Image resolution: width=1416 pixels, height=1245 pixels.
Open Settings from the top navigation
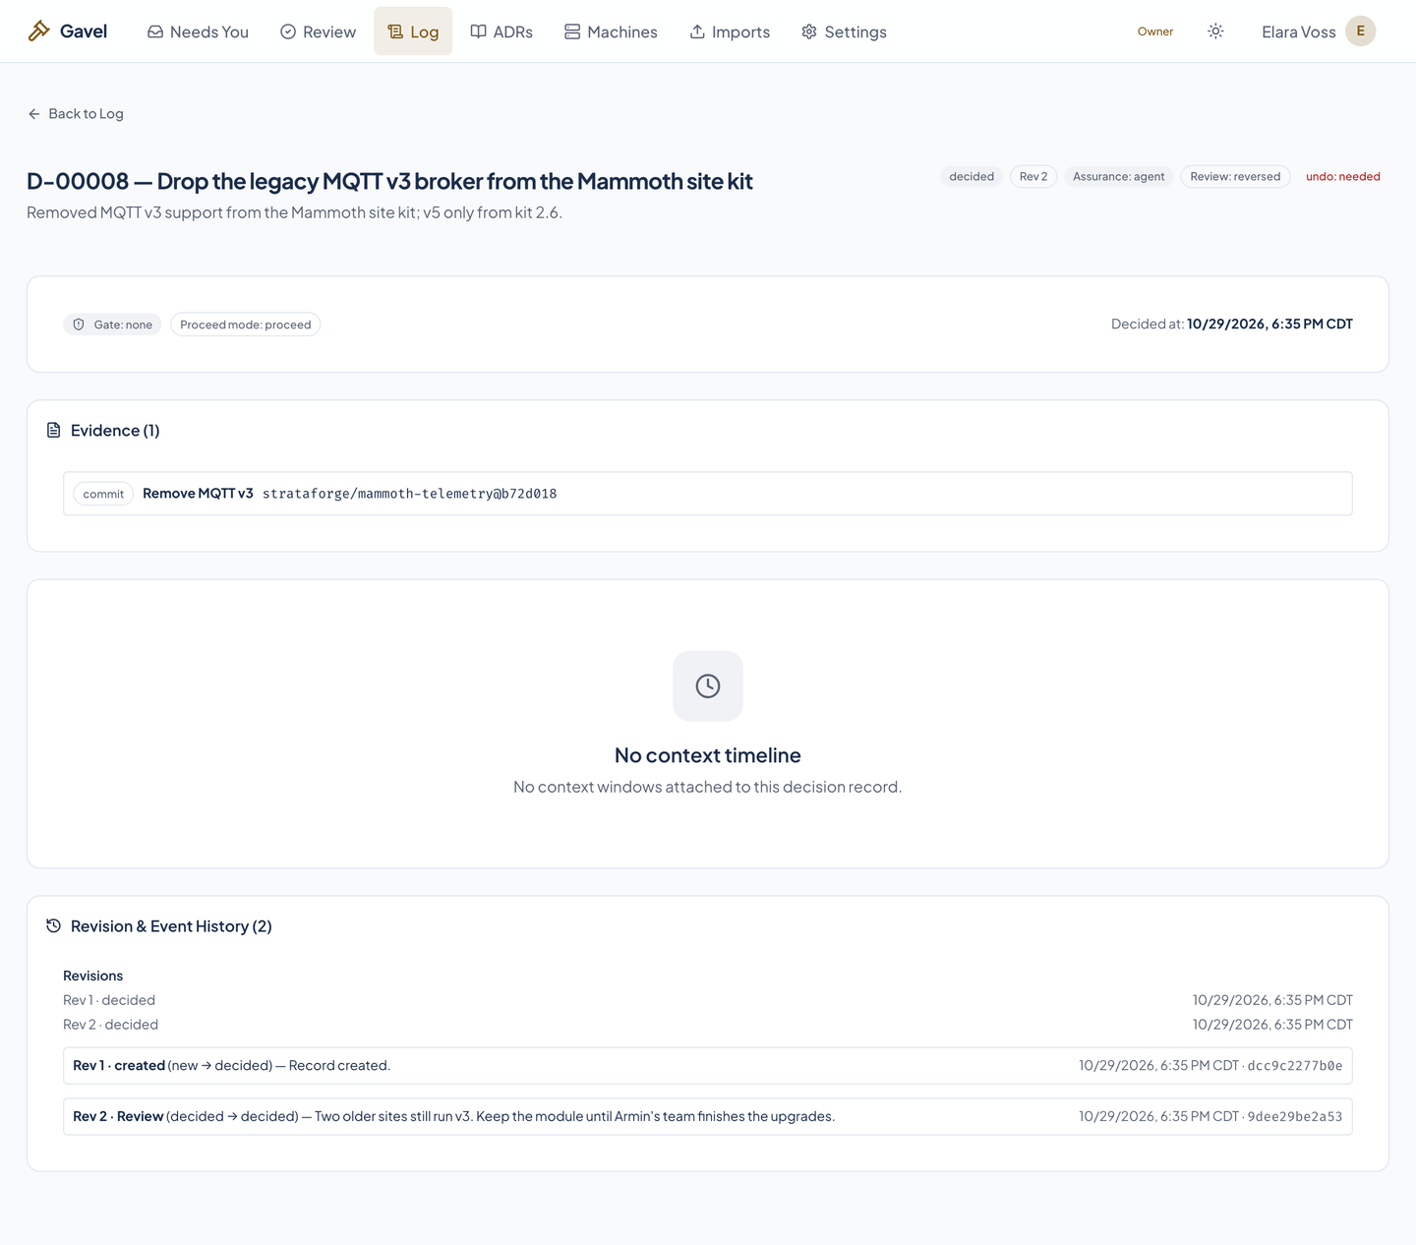pyautogui.click(x=844, y=31)
